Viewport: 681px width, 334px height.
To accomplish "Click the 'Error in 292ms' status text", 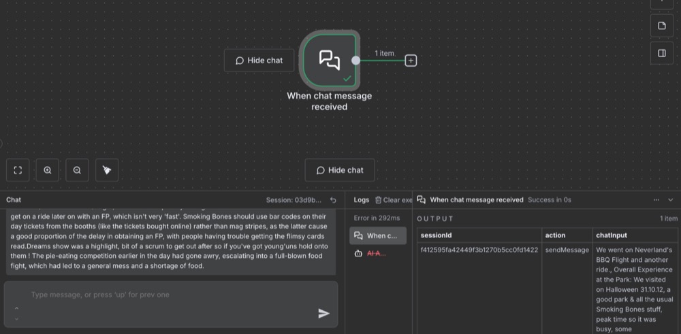I will [x=377, y=218].
